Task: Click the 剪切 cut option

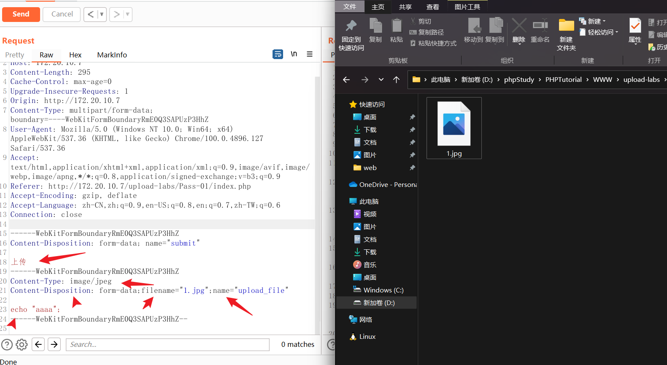Action: tap(421, 22)
